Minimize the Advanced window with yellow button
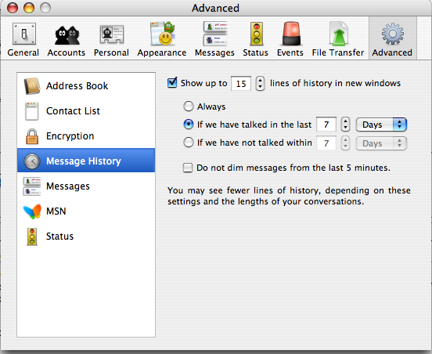The image size is (432, 354). click(x=29, y=8)
